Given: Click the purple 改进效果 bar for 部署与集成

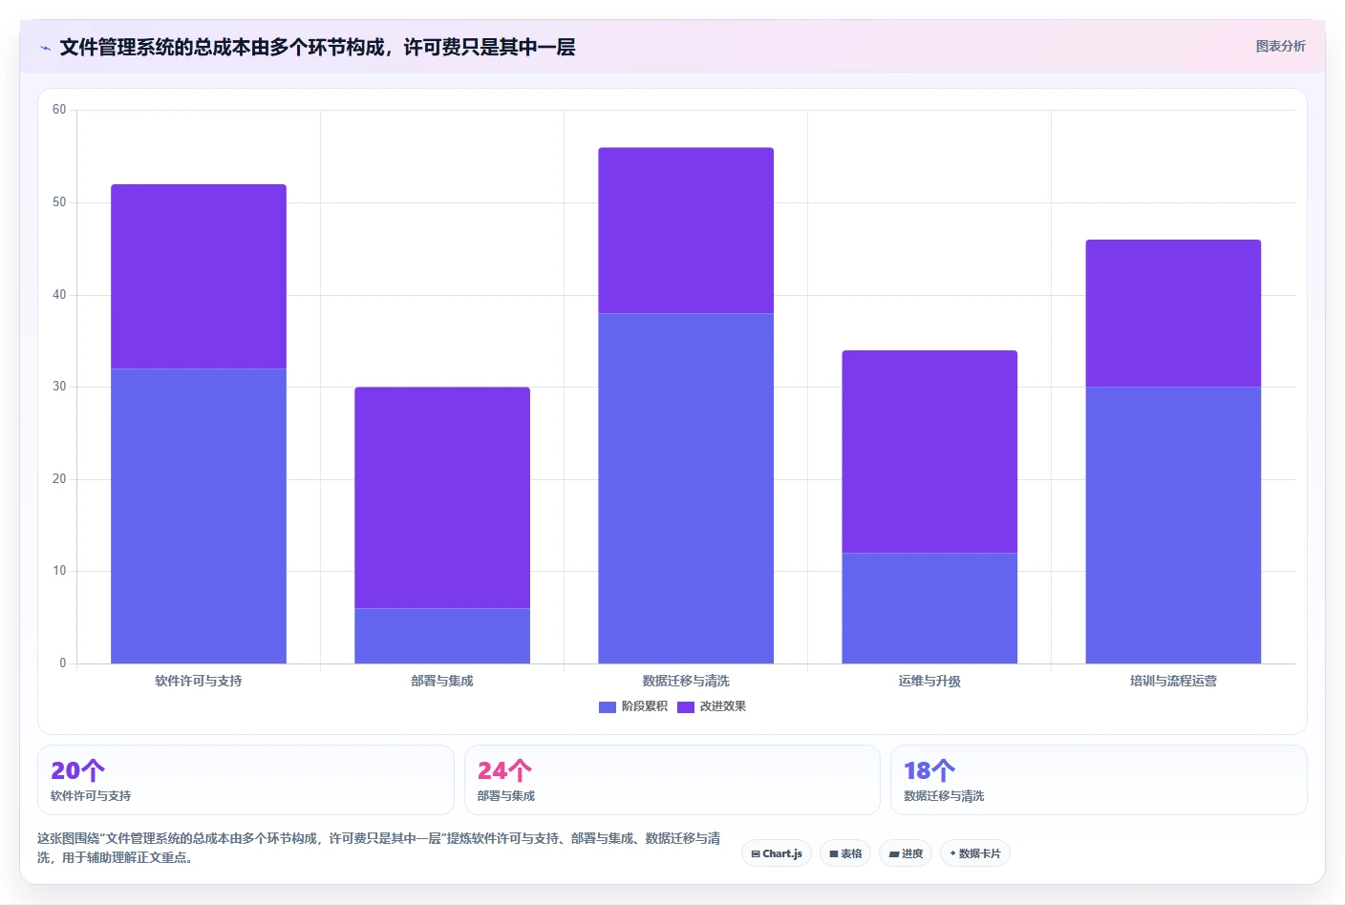Looking at the screenshot, I should (x=442, y=497).
